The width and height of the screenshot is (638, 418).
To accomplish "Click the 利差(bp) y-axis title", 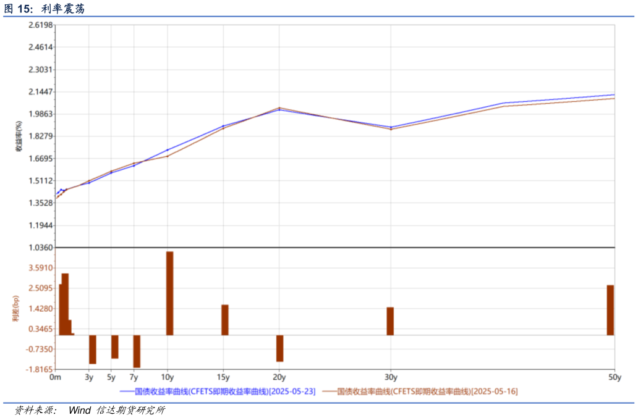I will pyautogui.click(x=16, y=308).
